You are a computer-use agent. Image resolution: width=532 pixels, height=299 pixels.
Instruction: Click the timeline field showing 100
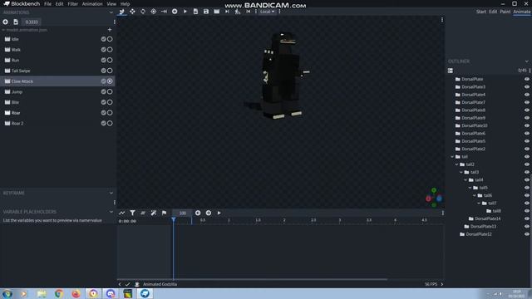pos(183,213)
